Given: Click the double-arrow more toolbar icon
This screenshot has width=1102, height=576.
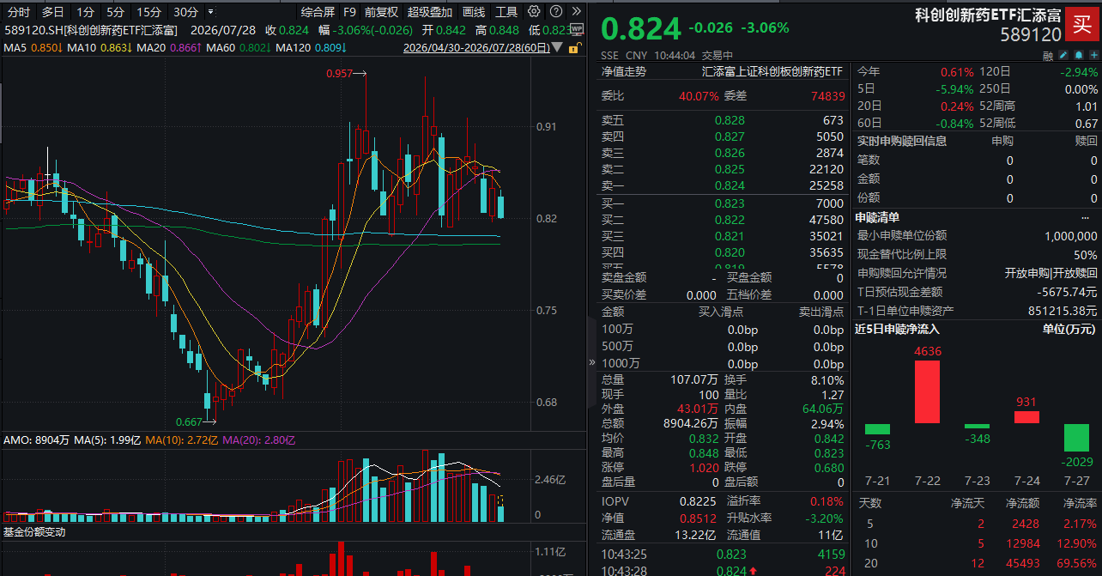Looking at the screenshot, I should point(577,11).
